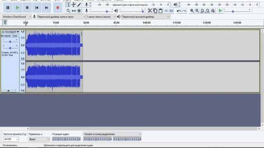Toggle the pinned playhead icon on timeline
The height and width of the screenshot is (148, 264).
pos(5,23)
